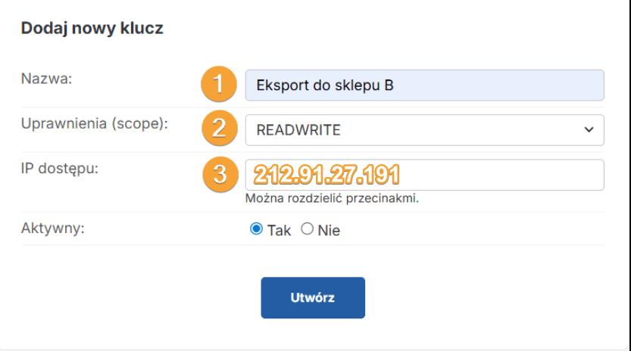Viewport: 631px width, 351px height.
Task: Click the orange number 2 badge
Action: pyautogui.click(x=218, y=129)
